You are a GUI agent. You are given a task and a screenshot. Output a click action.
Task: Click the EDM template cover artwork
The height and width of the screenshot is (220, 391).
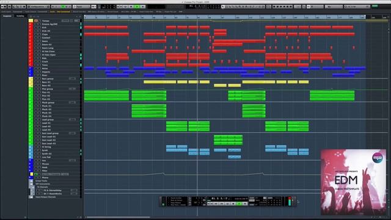pyautogui.click(x=353, y=182)
